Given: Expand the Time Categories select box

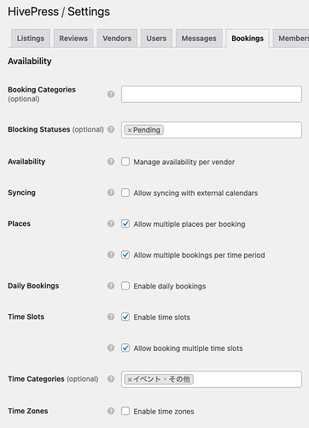Looking at the screenshot, I should point(212,379).
